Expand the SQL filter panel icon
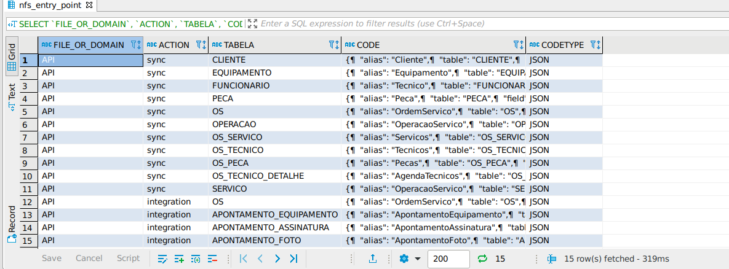 pyautogui.click(x=252, y=23)
